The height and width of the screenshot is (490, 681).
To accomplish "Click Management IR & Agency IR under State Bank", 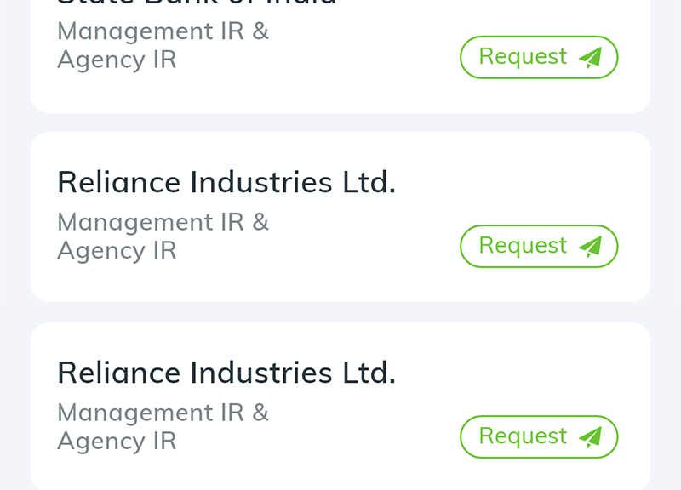I will (163, 46).
